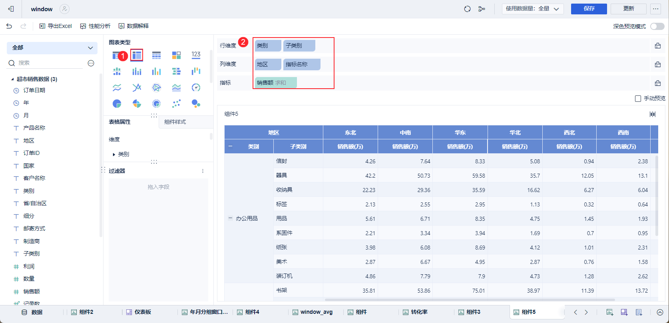The image size is (669, 323).
Task: Open the data flow lineage icon
Action: tap(482, 9)
